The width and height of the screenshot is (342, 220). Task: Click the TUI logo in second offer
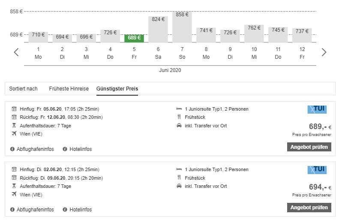click(317, 170)
